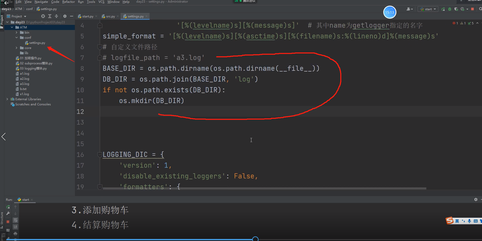Open Search Everywhere magnifier icon
The image size is (482, 241).
tap(480, 9)
